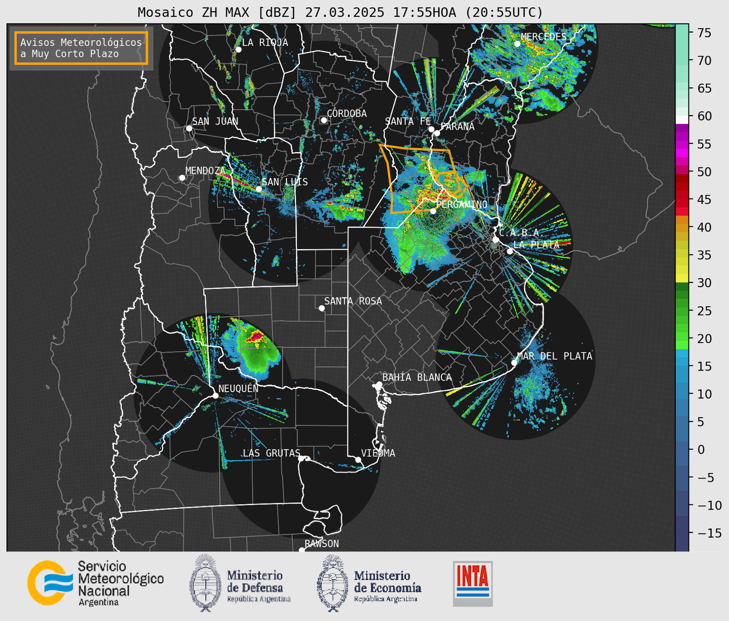This screenshot has width=729, height=621.
Task: Select the PERGAMINO city label
Action: click(462, 204)
